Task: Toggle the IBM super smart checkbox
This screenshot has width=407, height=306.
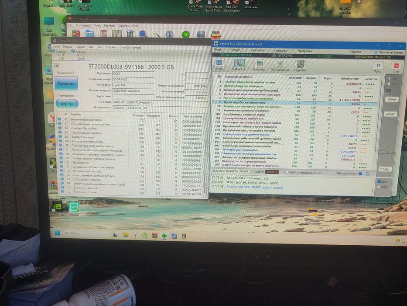Action: point(360,174)
